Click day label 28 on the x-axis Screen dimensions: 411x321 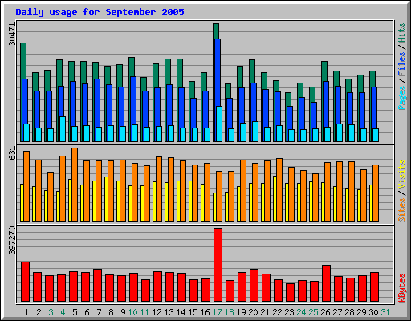point(349,312)
